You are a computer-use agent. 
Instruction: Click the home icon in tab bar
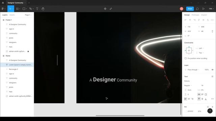3,3
